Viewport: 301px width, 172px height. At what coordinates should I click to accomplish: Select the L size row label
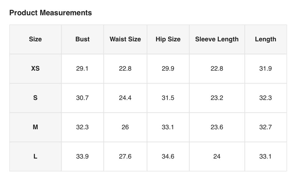[x=35, y=156]
